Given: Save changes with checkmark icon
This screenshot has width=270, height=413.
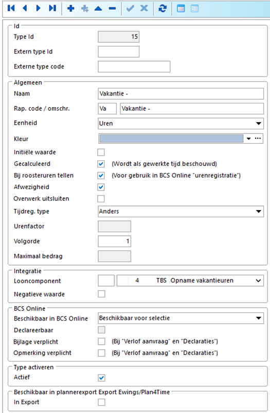Looking at the screenshot, I should point(130,8).
